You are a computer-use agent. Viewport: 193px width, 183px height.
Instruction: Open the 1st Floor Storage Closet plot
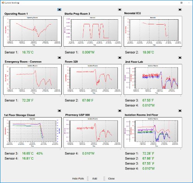click(32, 133)
